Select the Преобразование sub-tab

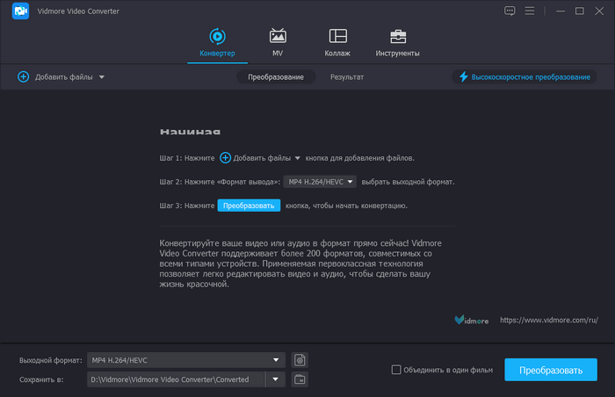point(276,77)
